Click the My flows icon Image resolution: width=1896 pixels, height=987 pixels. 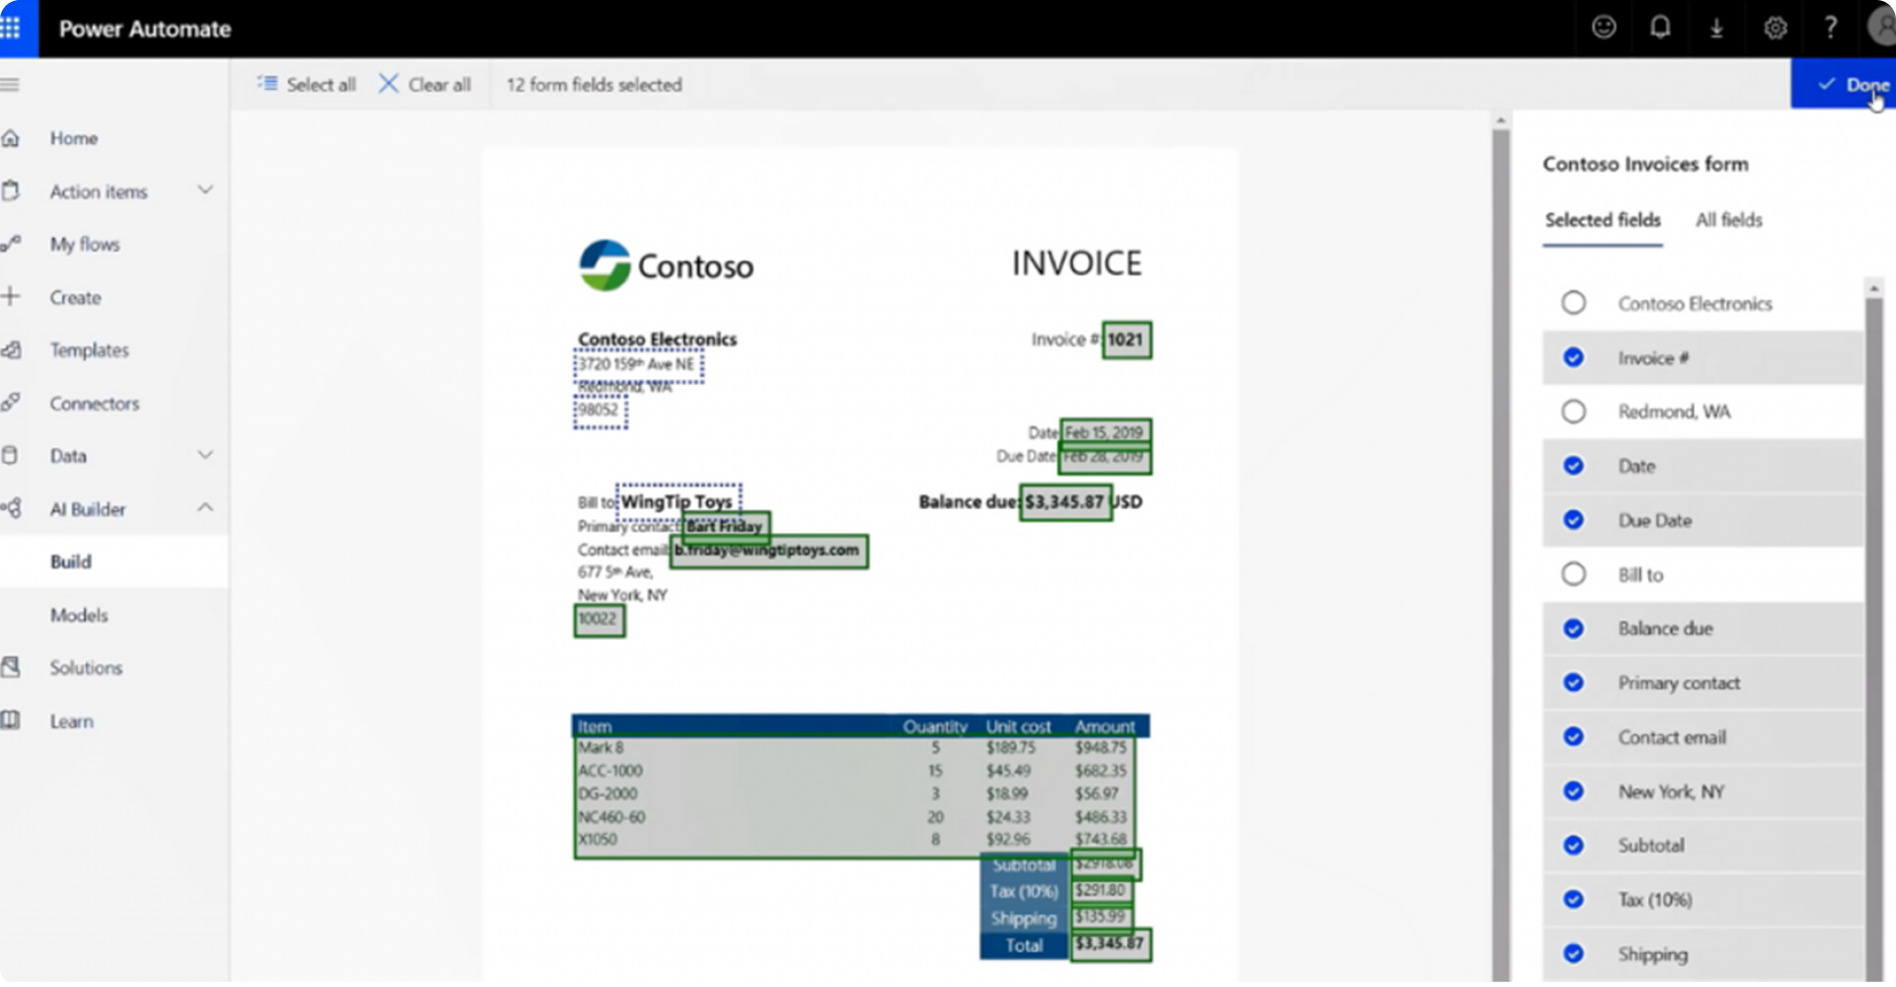coord(11,244)
